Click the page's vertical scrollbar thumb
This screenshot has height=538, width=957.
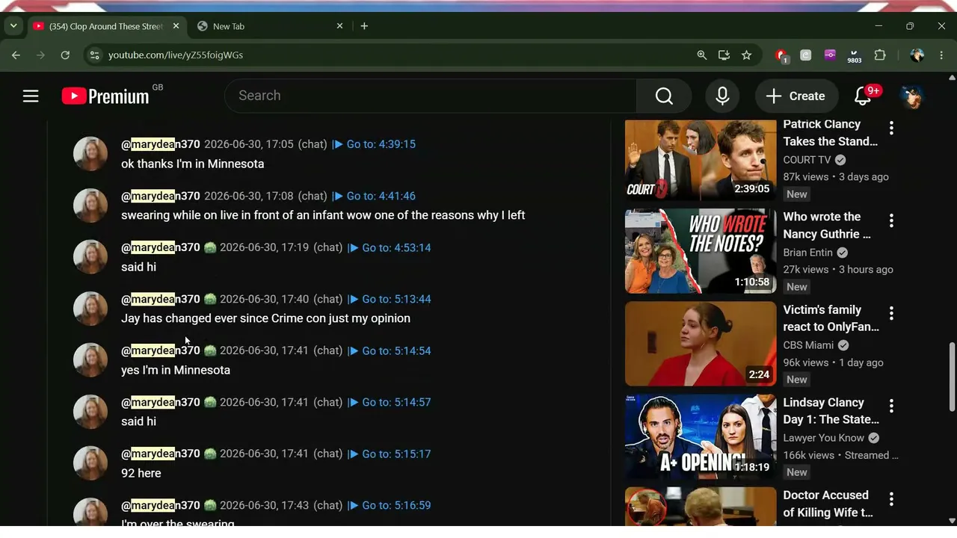[952, 377]
